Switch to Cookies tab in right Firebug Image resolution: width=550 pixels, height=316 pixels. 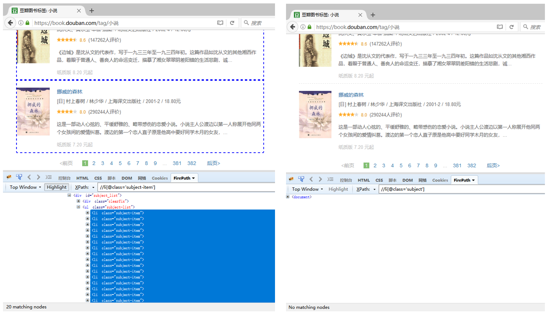(440, 180)
